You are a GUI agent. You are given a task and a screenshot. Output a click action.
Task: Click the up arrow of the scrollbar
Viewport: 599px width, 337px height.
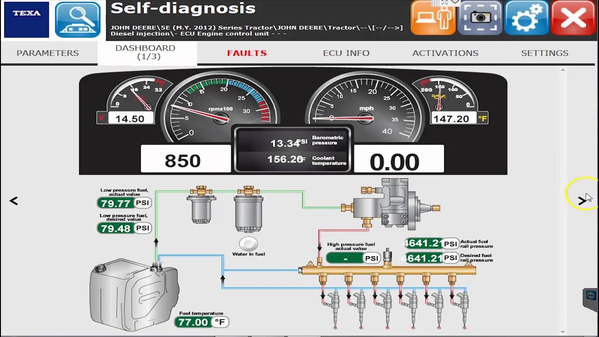coord(563,70)
